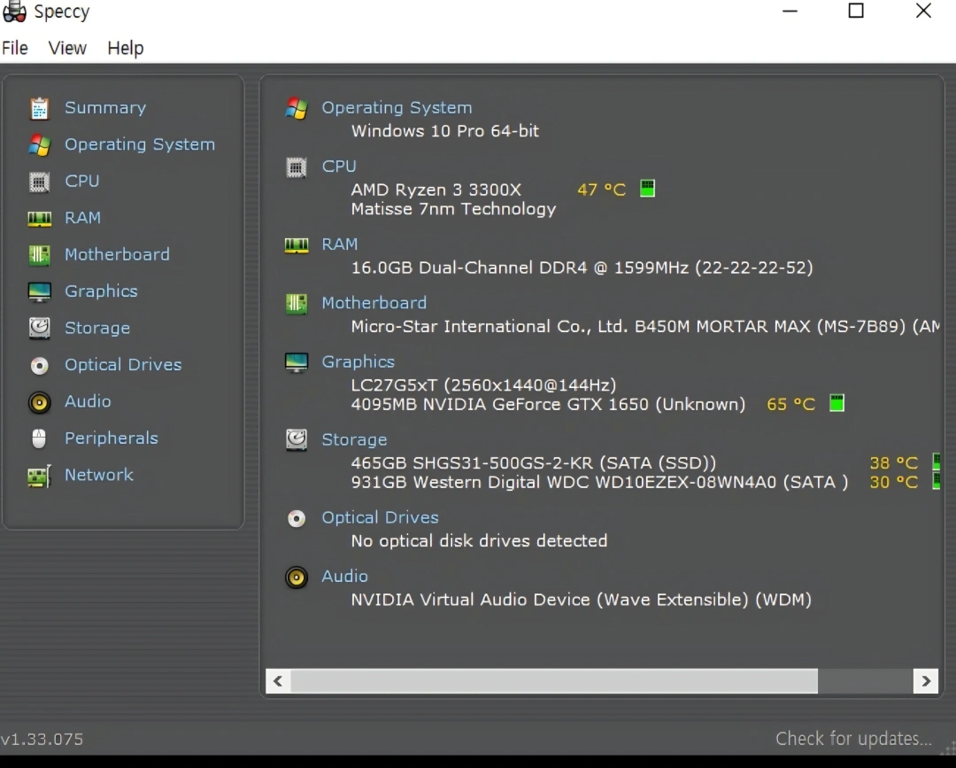Click the green CPU temperature indicator icon
The width and height of the screenshot is (956, 768).
[647, 189]
